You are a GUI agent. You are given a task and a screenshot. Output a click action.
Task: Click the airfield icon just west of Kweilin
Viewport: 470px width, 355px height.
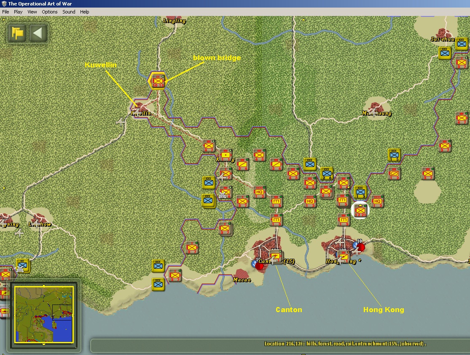coord(121,122)
